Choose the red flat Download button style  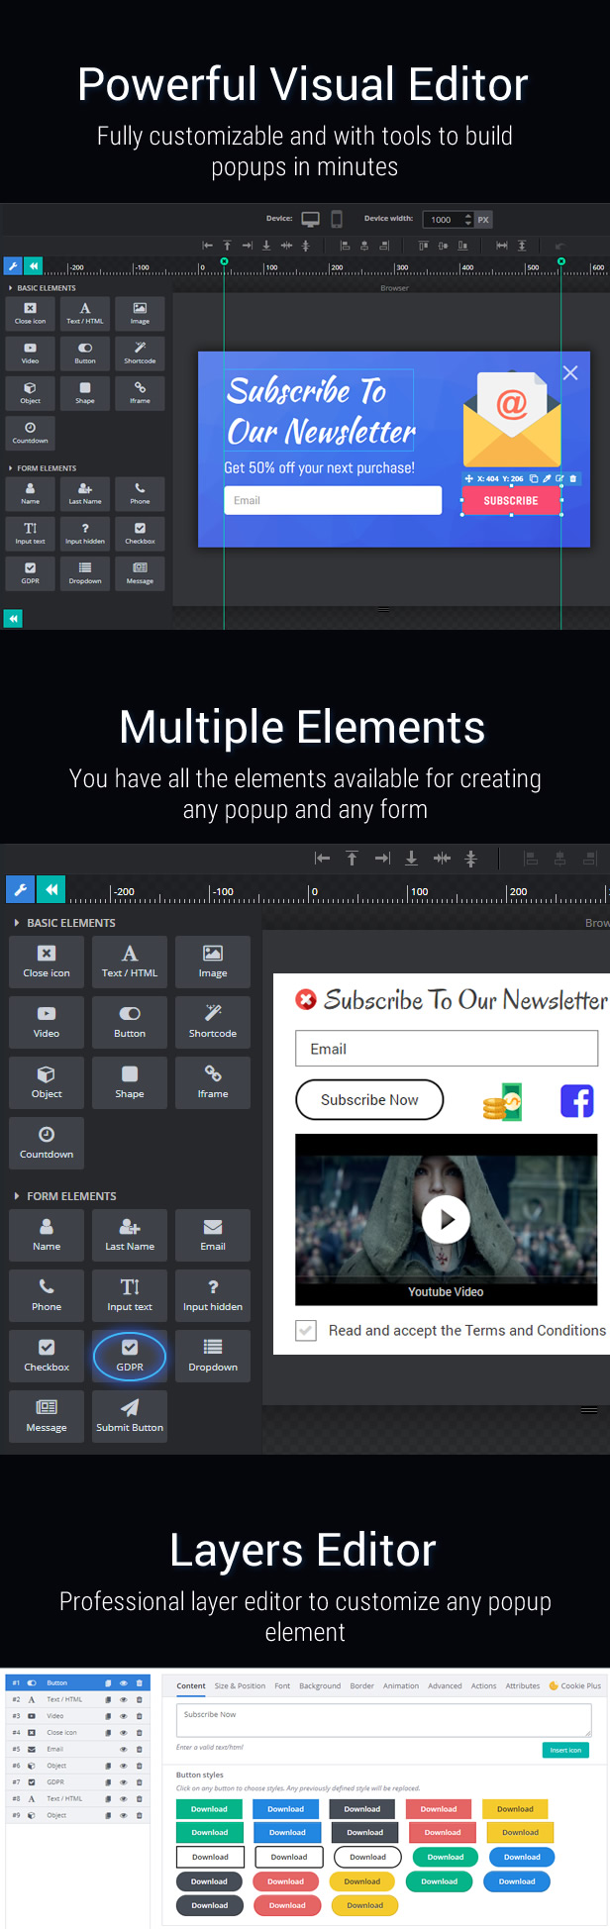(439, 1809)
